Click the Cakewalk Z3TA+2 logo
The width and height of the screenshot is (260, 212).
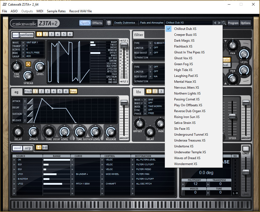click(35, 23)
